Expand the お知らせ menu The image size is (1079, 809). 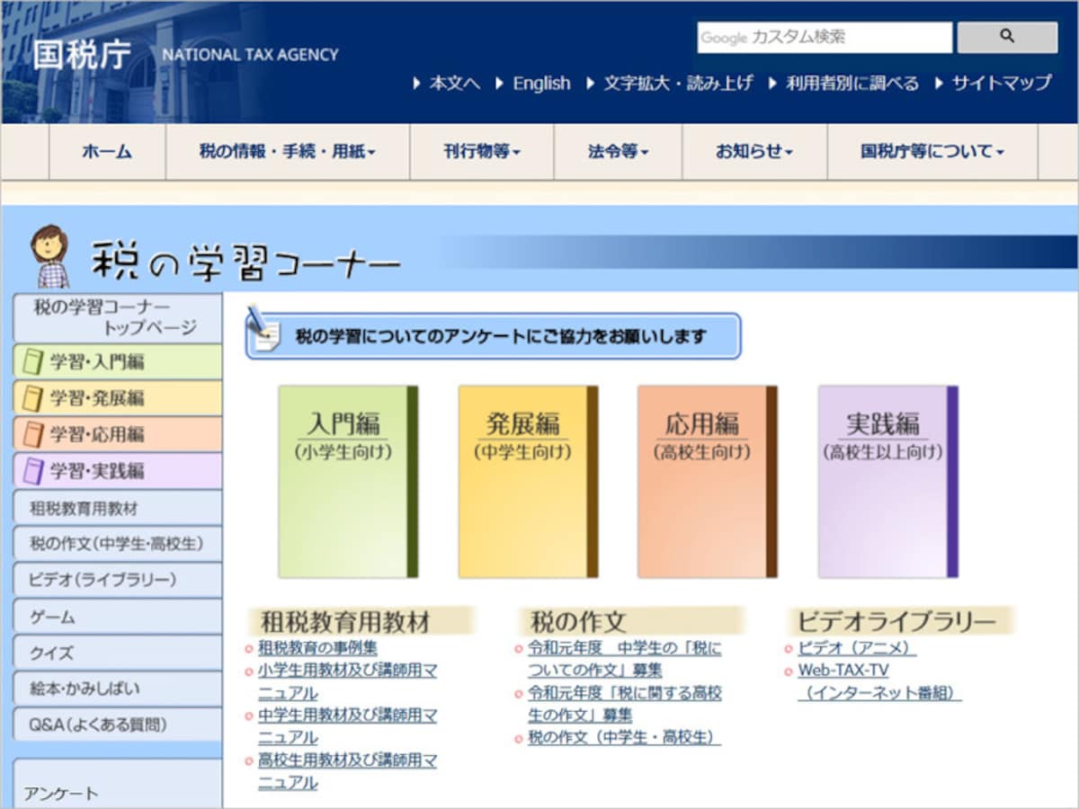(x=754, y=152)
